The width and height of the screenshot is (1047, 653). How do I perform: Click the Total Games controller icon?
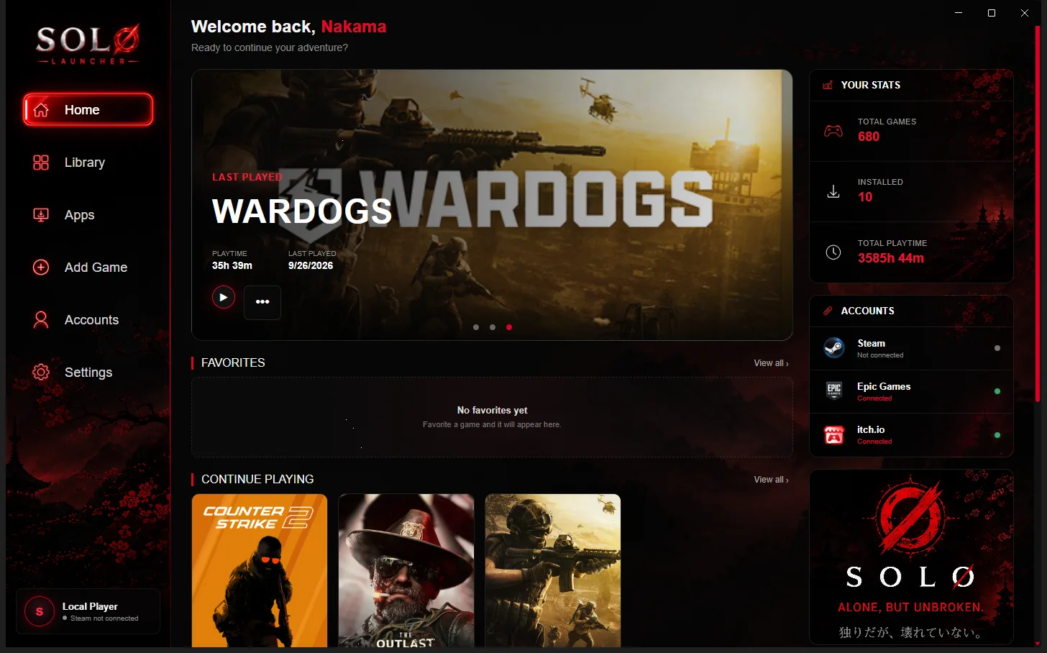pos(833,131)
